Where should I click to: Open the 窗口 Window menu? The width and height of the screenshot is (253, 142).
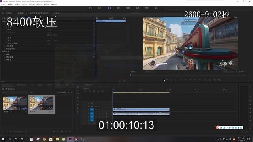point(47,4)
